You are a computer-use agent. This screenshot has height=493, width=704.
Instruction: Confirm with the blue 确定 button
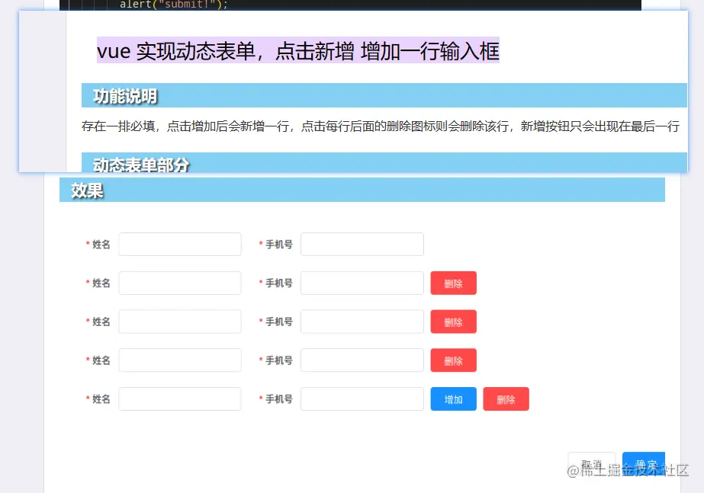[x=644, y=464]
